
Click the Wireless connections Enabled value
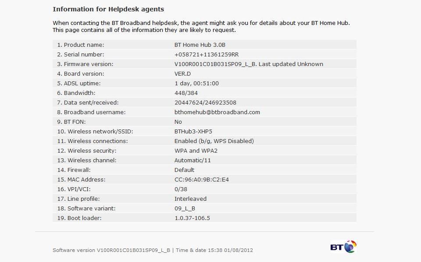click(214, 141)
